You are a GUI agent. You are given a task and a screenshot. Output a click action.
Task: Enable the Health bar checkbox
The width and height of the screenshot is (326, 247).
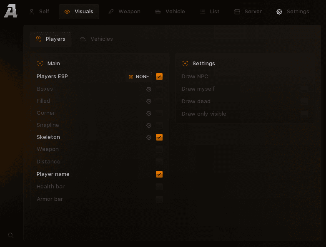(159, 187)
